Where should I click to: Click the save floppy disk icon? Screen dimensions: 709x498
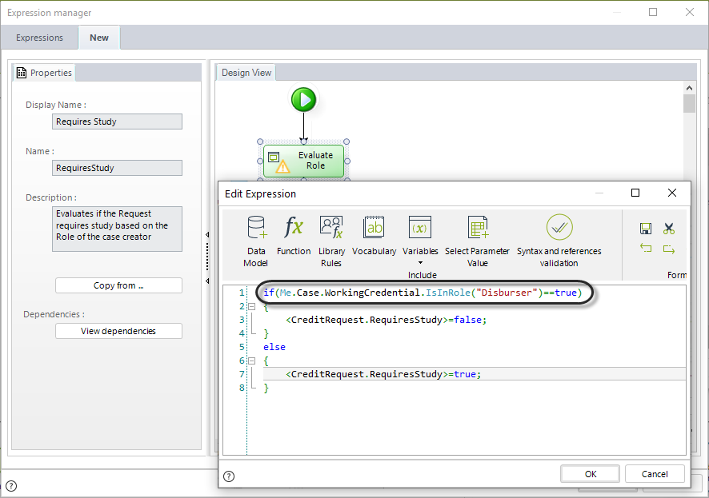tap(646, 229)
